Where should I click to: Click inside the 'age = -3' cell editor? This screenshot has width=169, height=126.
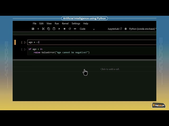(92, 42)
